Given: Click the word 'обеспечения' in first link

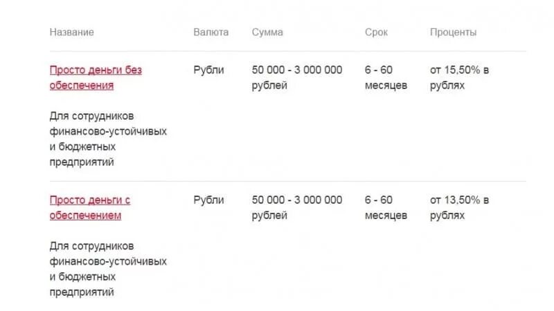Looking at the screenshot, I should pyautogui.click(x=82, y=85).
